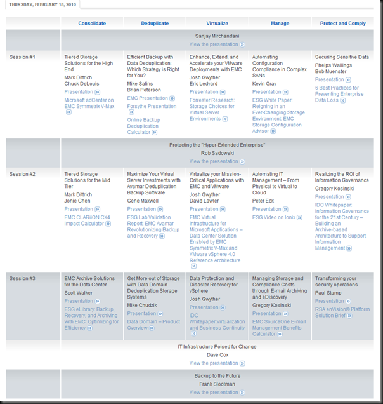Select the Virtualize column header
The image size is (383, 404).
click(x=217, y=24)
